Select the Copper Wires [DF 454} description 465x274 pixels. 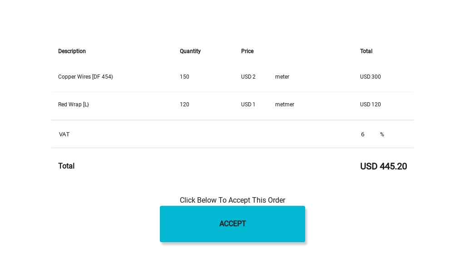click(x=85, y=77)
